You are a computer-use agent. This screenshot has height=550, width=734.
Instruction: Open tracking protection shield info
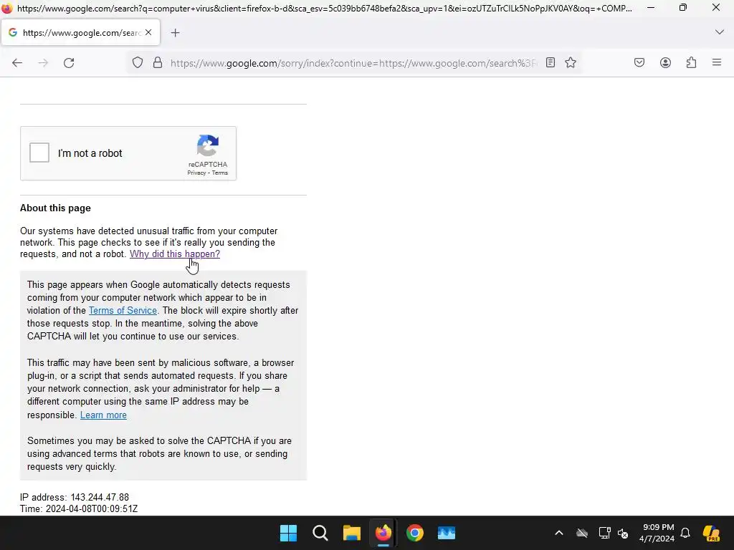(x=137, y=63)
